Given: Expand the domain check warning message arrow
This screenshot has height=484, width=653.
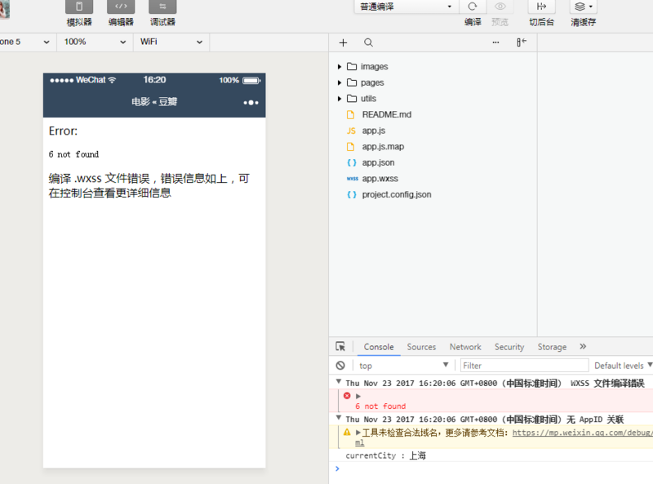Looking at the screenshot, I should pos(358,433).
